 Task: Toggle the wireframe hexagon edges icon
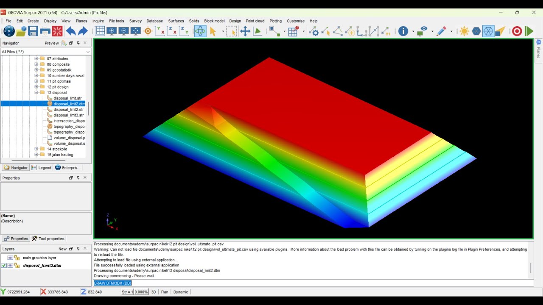click(x=488, y=31)
